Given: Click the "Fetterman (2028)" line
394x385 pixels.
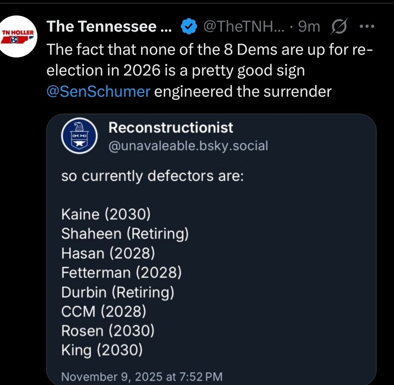Looking at the screenshot, I should click(x=121, y=273).
